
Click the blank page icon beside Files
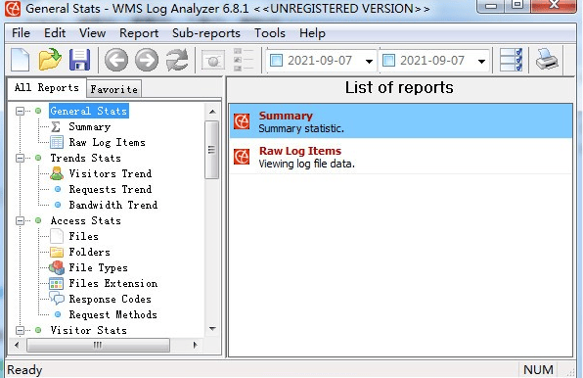click(x=57, y=236)
